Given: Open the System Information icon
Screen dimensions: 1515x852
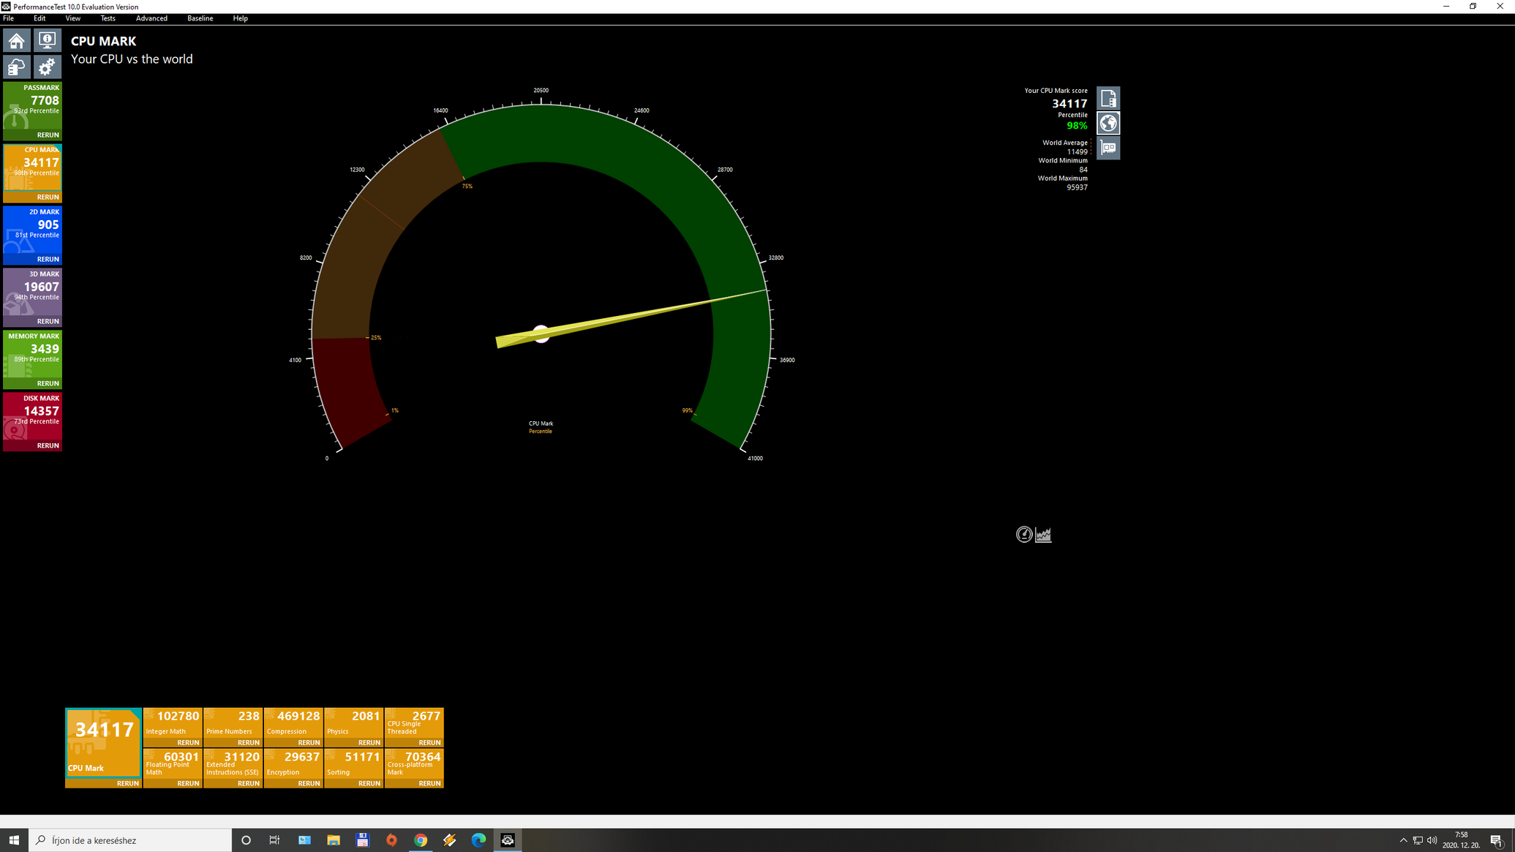Looking at the screenshot, I should pyautogui.click(x=47, y=40).
